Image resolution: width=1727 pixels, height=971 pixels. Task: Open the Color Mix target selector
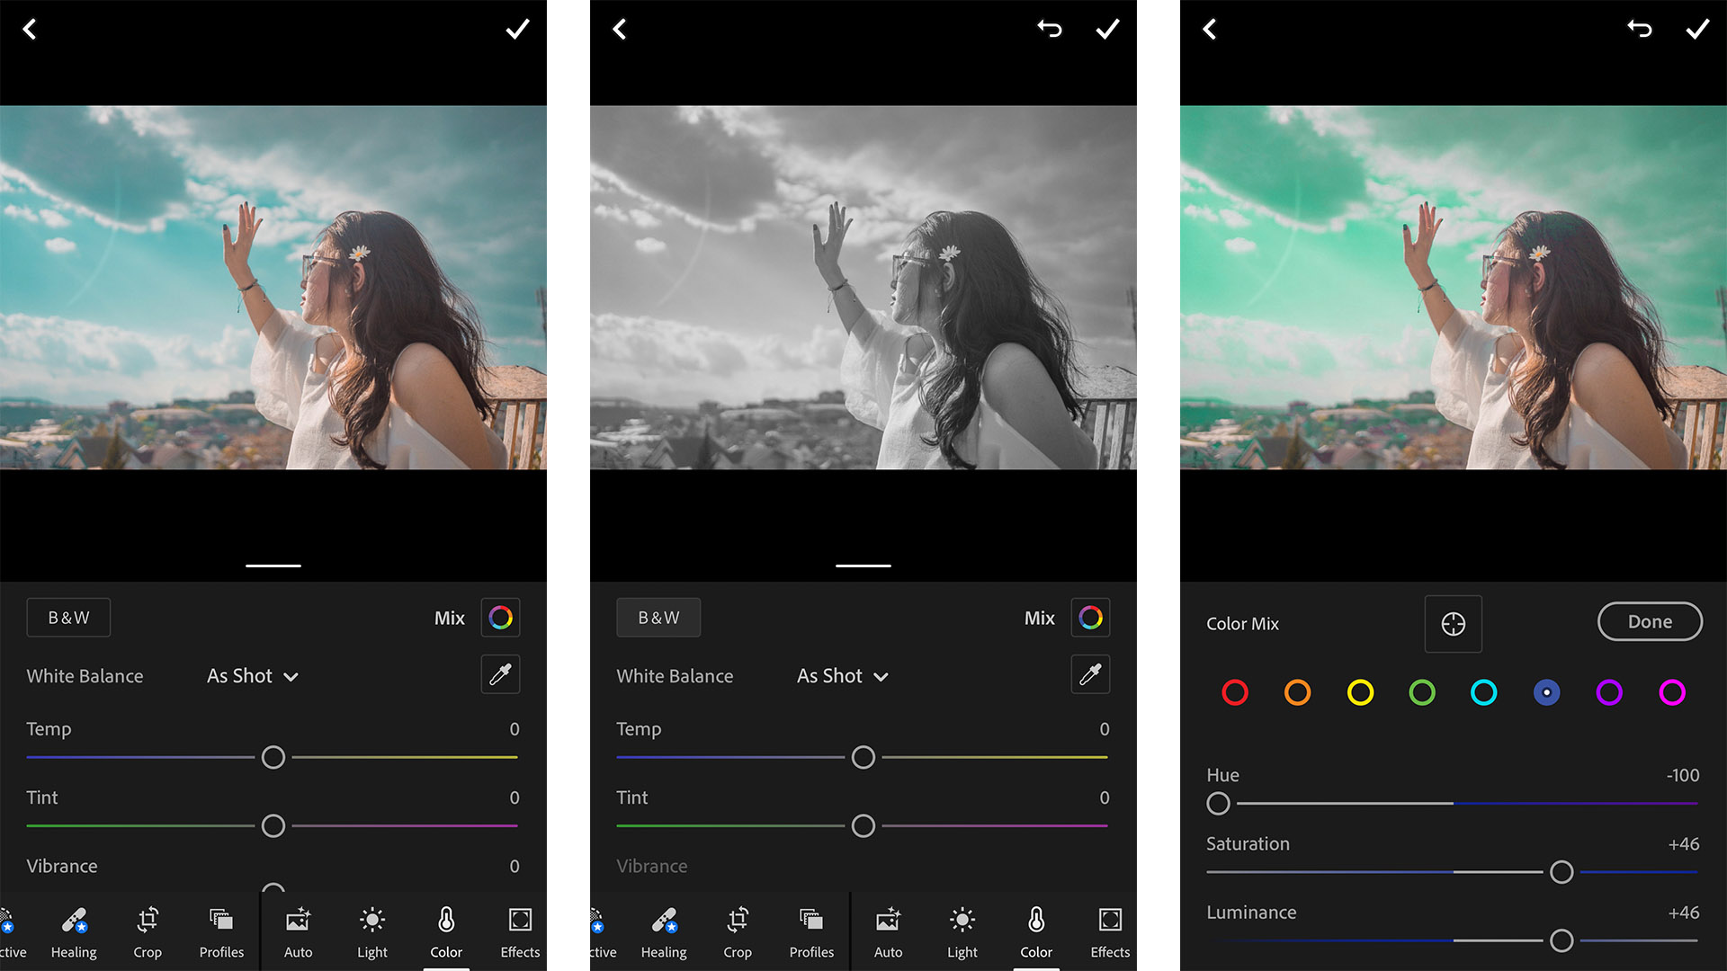coord(1452,621)
